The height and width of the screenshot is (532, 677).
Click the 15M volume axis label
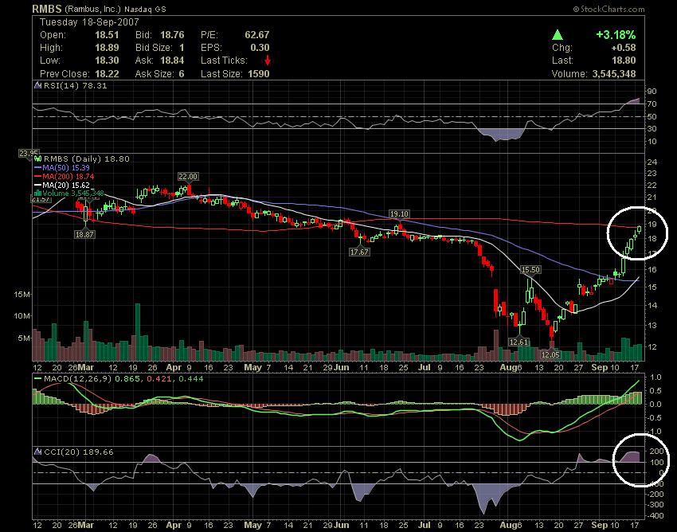22,295
